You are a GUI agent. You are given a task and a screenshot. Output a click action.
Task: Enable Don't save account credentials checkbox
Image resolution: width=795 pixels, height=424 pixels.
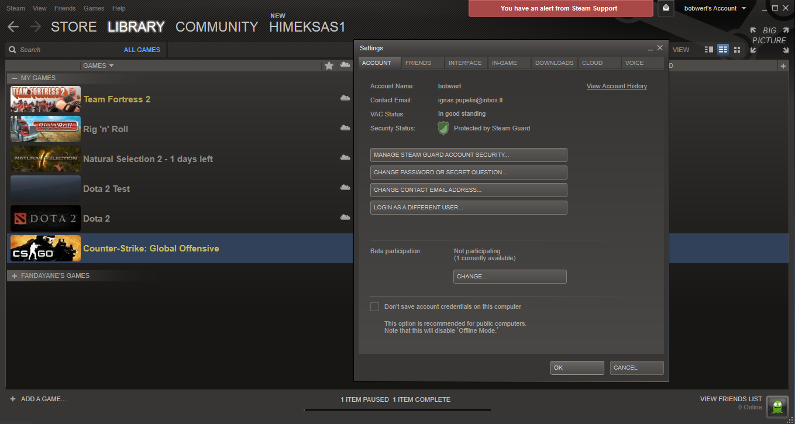pyautogui.click(x=374, y=306)
